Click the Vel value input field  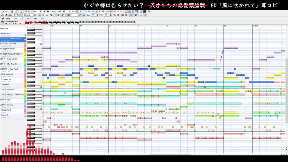[x=107, y=15]
